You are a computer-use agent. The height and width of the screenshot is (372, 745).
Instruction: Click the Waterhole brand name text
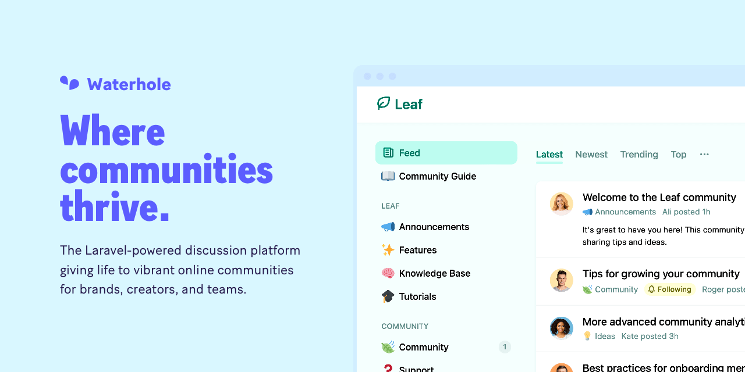point(129,84)
